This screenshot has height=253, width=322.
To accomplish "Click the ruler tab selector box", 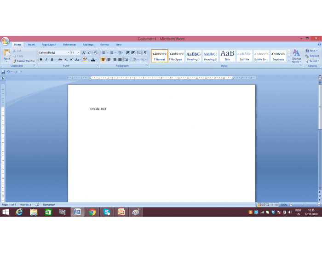I will tap(3, 78).
